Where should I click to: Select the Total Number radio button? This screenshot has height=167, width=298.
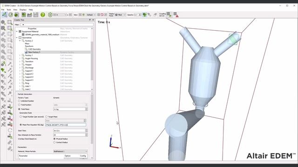click(19, 105)
